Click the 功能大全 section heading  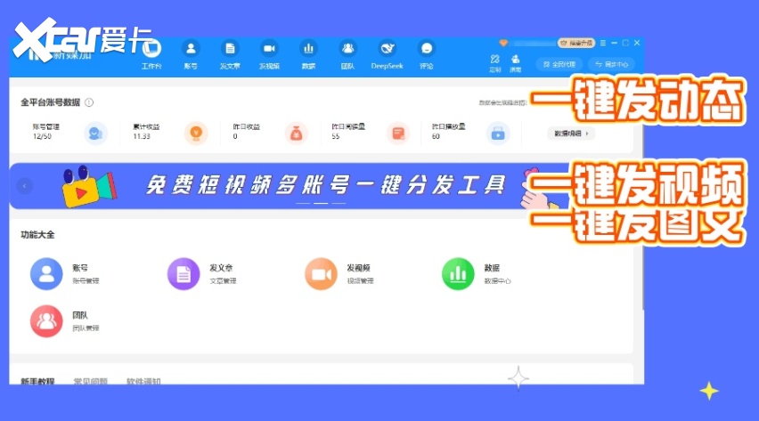[37, 235]
